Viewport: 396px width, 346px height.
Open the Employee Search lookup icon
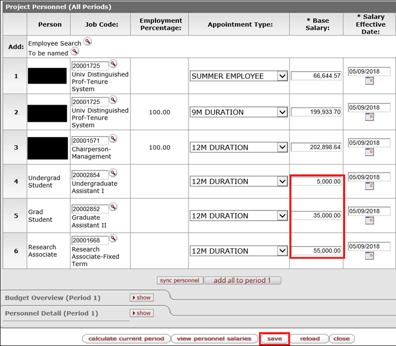[87, 41]
